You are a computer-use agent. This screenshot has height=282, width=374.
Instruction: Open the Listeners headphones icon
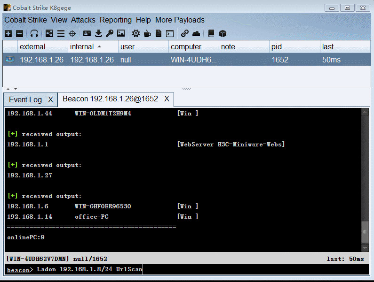34,34
